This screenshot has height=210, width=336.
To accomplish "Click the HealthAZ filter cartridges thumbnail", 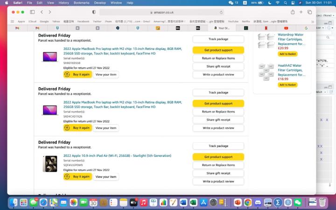I will pyautogui.click(x=266, y=72).
